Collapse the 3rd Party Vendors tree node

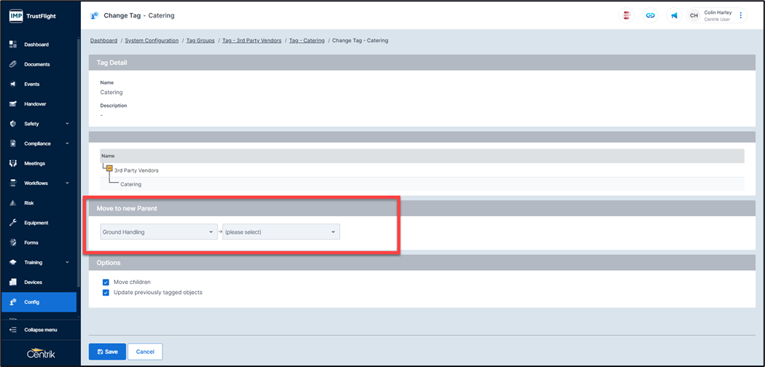coord(109,168)
